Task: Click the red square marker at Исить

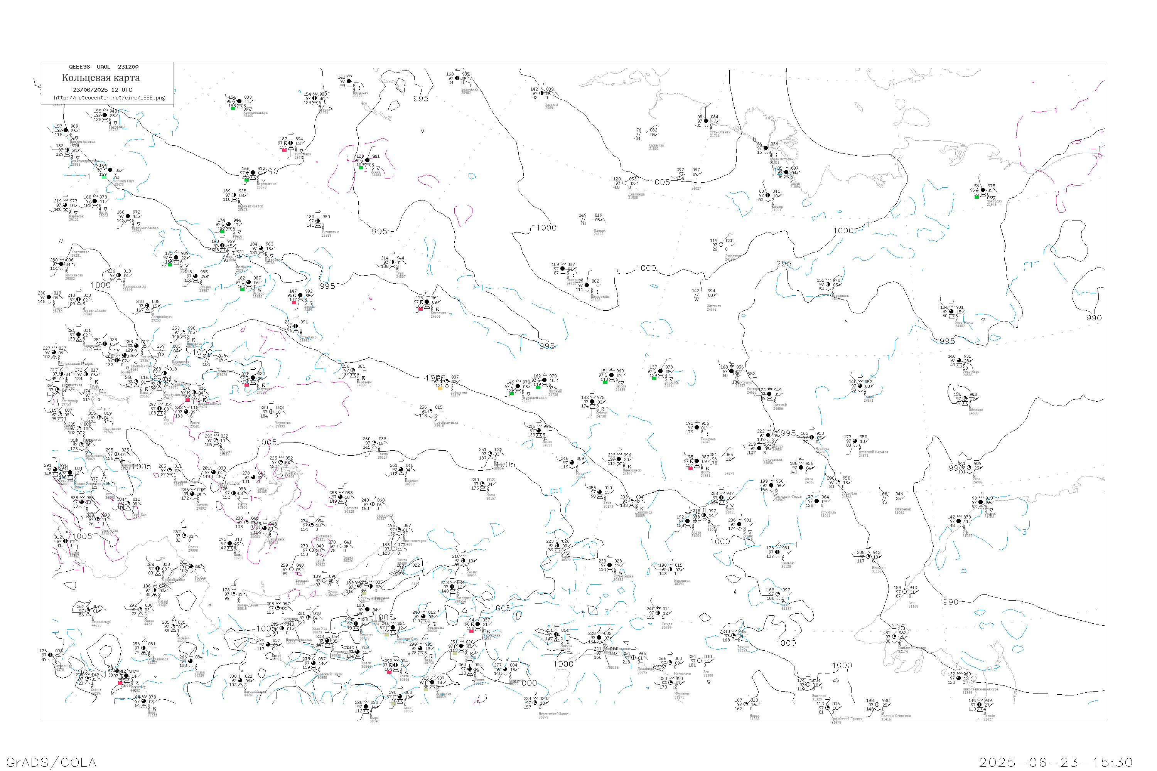Action: [690, 468]
